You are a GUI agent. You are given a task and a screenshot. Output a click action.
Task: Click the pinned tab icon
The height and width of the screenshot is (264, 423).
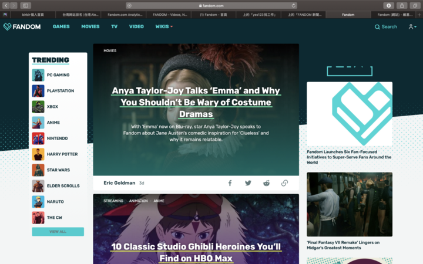(x=5, y=15)
